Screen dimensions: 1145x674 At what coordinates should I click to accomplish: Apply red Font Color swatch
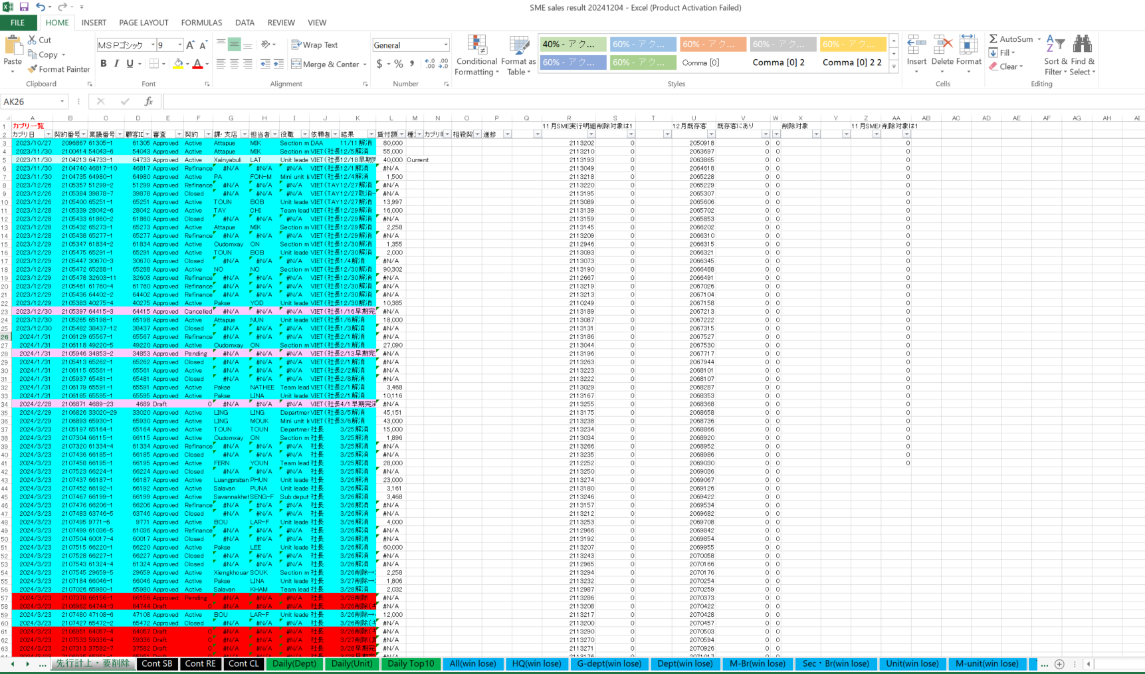pyautogui.click(x=197, y=64)
